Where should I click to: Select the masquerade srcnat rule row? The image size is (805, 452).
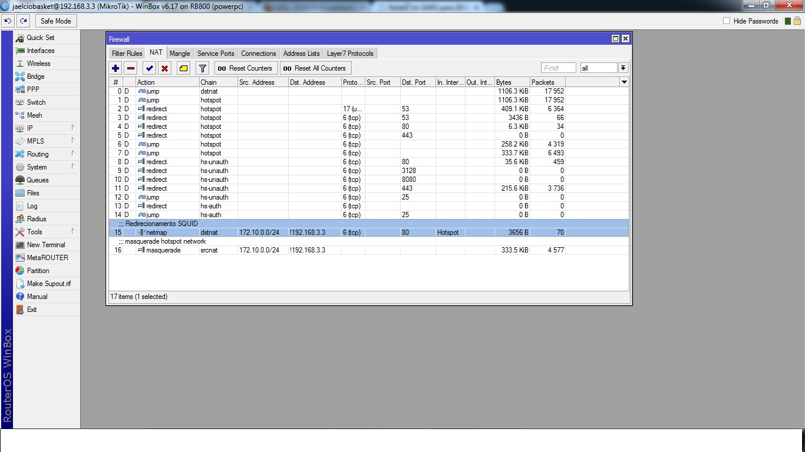(x=369, y=250)
